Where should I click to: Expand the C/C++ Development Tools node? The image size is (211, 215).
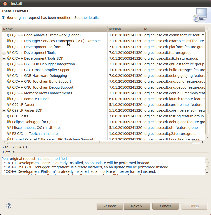pyautogui.click(x=4, y=53)
